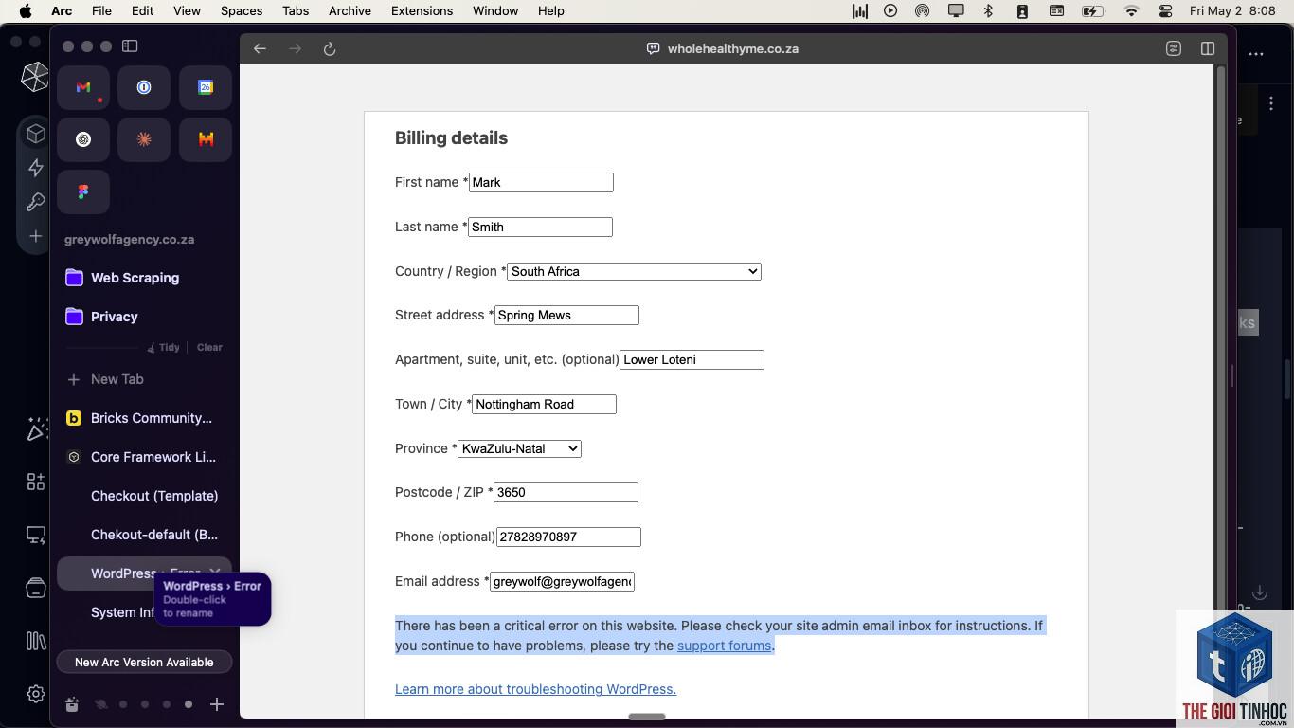Click the Postcode / ZIP input field
This screenshot has height=728, width=1294.
tap(566, 492)
